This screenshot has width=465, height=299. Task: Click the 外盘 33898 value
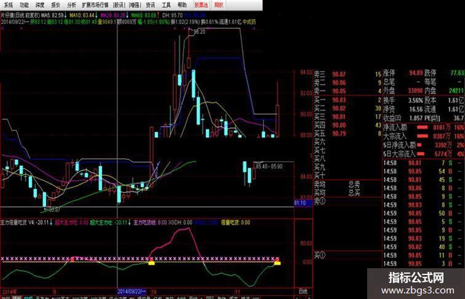click(x=415, y=90)
